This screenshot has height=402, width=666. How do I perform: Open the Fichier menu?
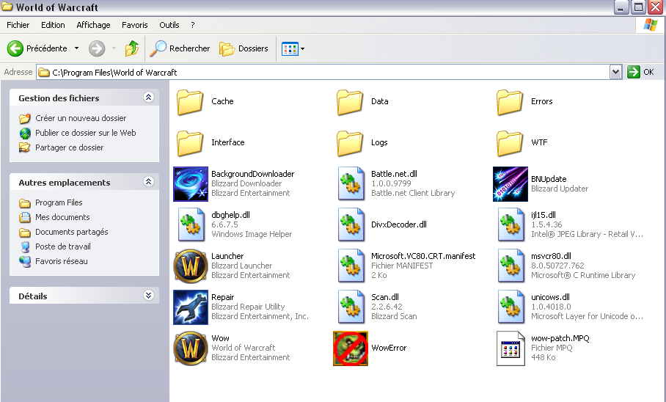point(18,25)
